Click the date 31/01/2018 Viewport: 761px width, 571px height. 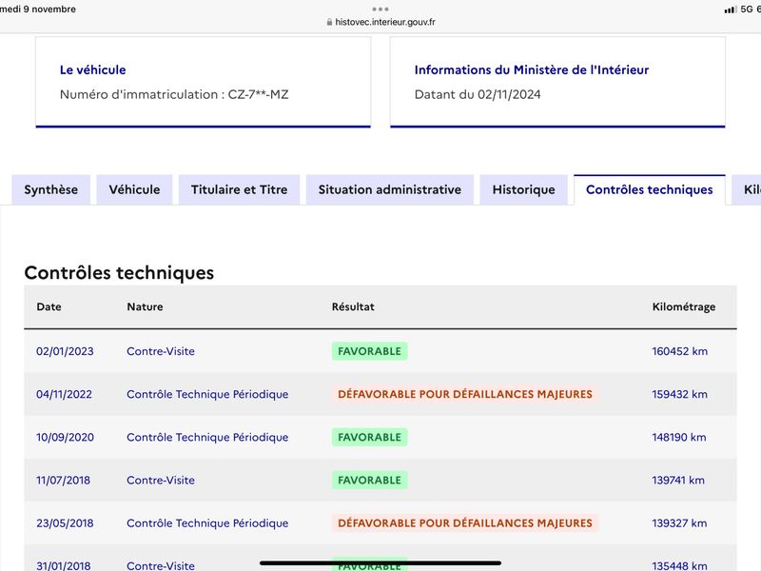(x=63, y=565)
